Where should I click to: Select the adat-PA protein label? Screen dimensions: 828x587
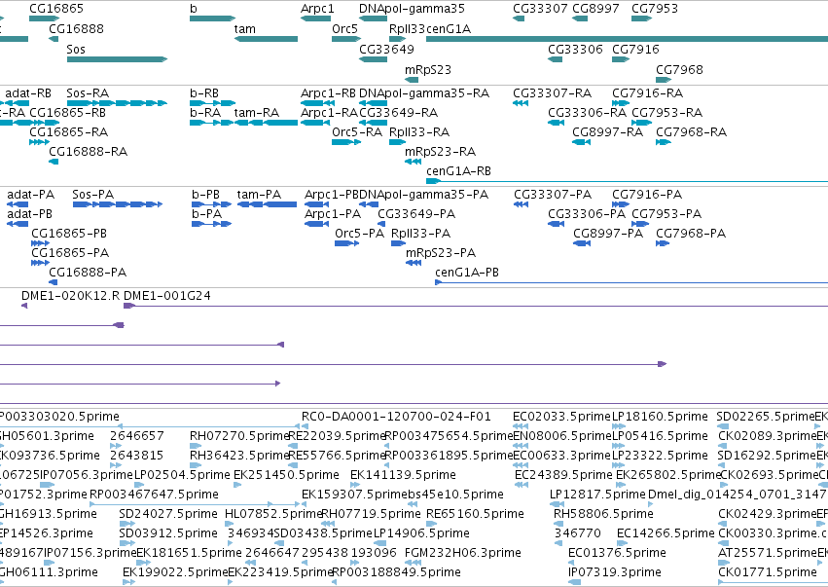30,195
